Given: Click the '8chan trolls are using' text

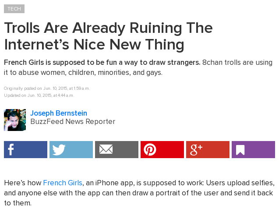Looking at the screenshot, I should click(237, 63).
